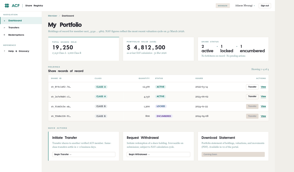The width and height of the screenshot is (294, 172).
Task: Open Help & Glossary reference page
Action: [21, 51]
